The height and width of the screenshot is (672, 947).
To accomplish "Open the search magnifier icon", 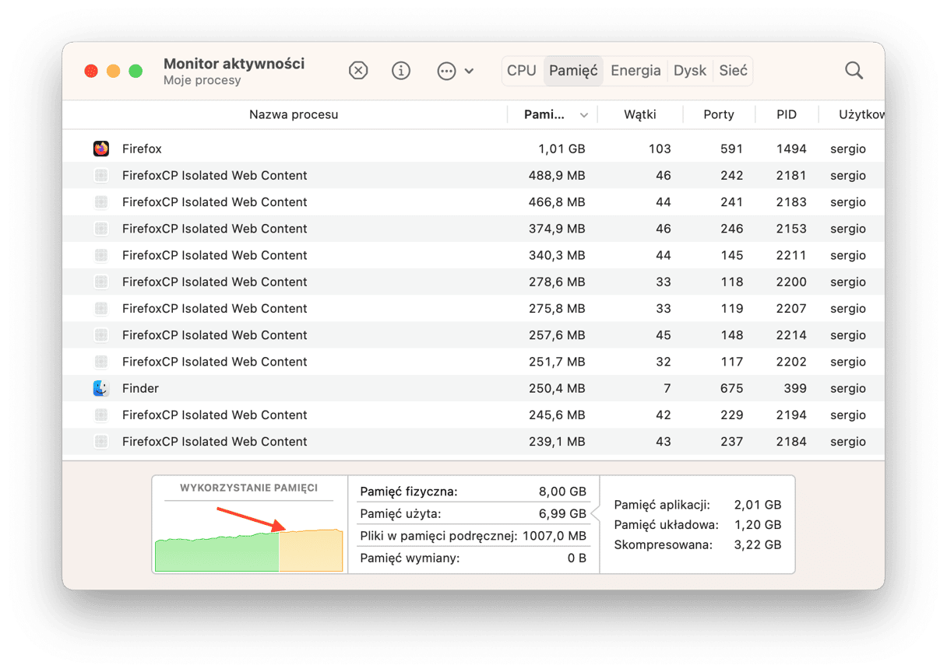I will tap(854, 71).
